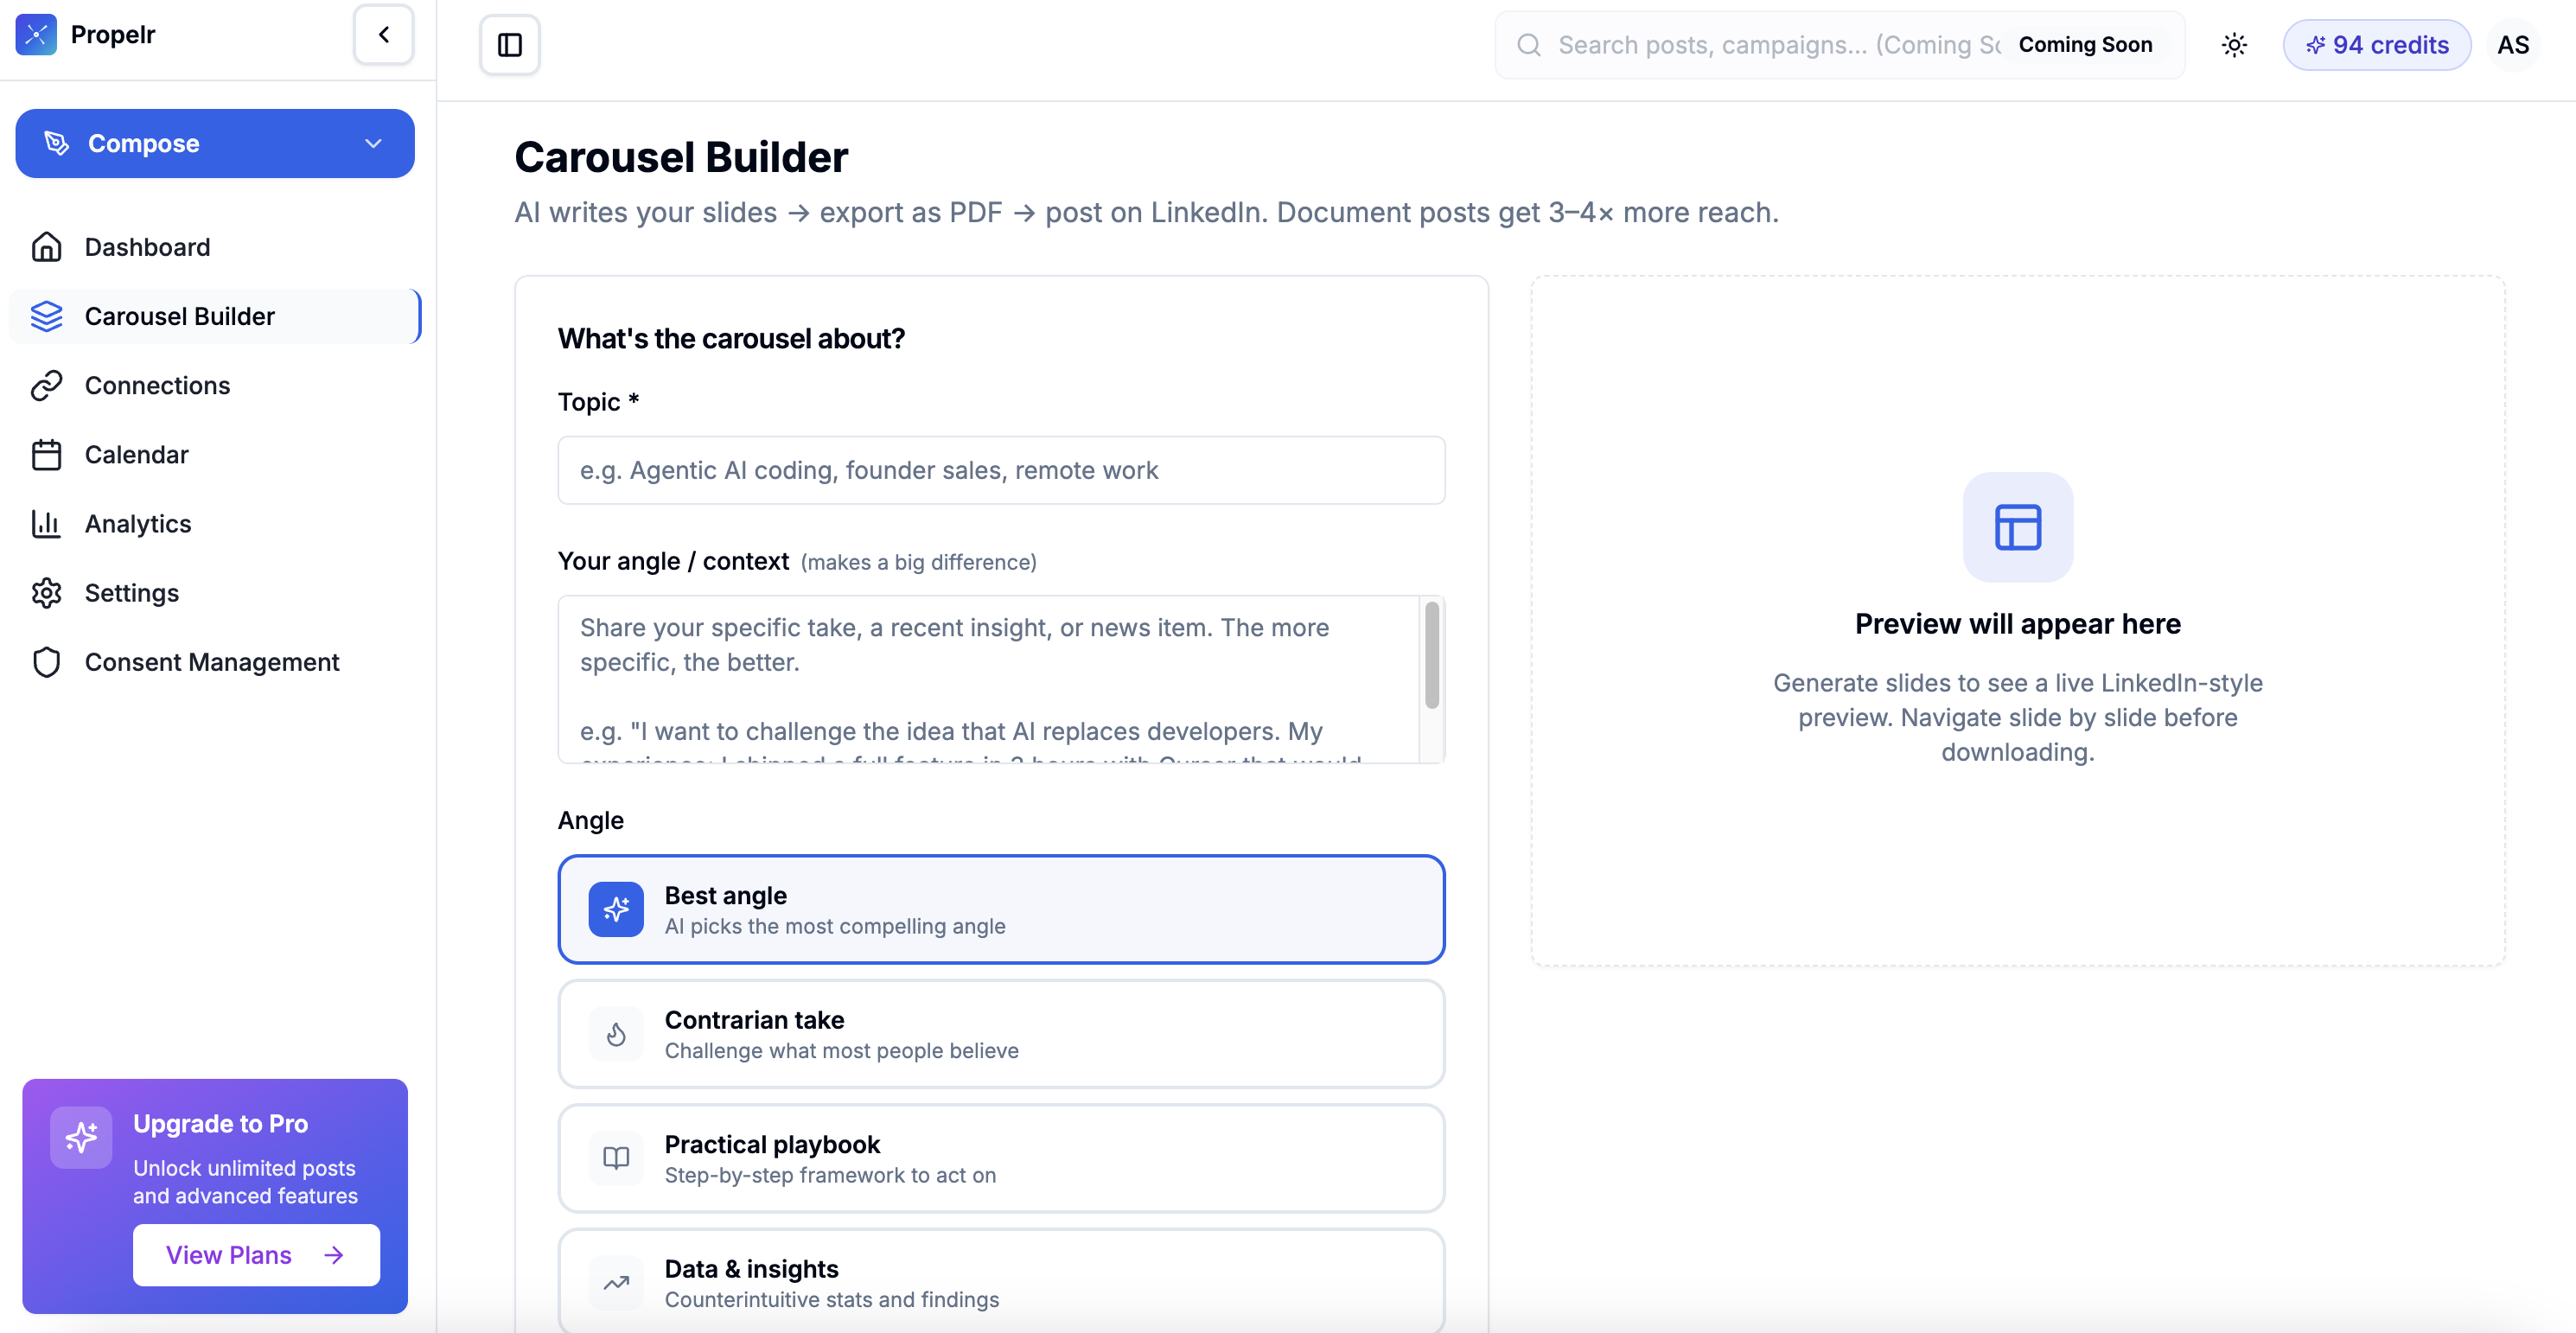Select the Contrarian take option
Screen dimensions: 2576x1333
click(1001, 1034)
